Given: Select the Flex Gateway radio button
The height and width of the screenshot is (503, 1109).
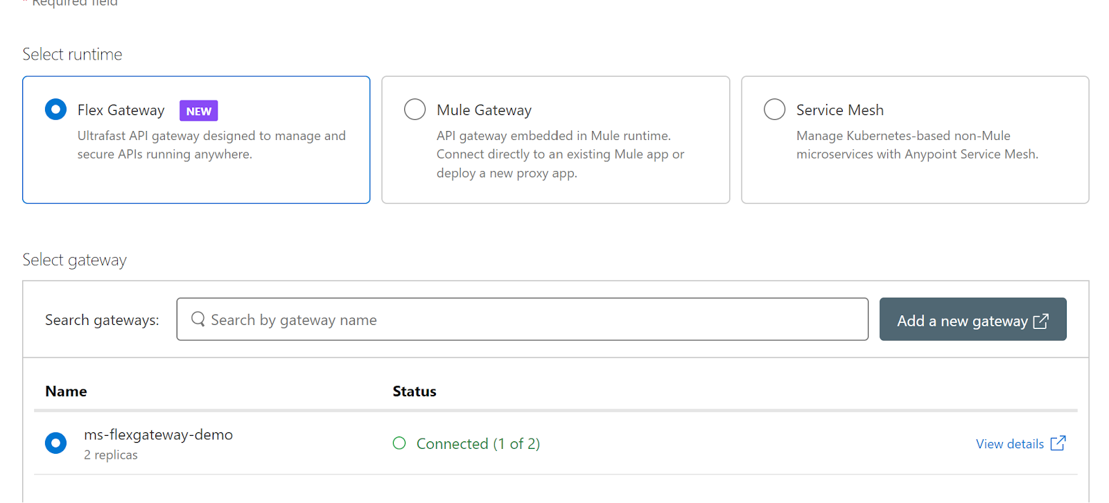Looking at the screenshot, I should pyautogui.click(x=55, y=109).
